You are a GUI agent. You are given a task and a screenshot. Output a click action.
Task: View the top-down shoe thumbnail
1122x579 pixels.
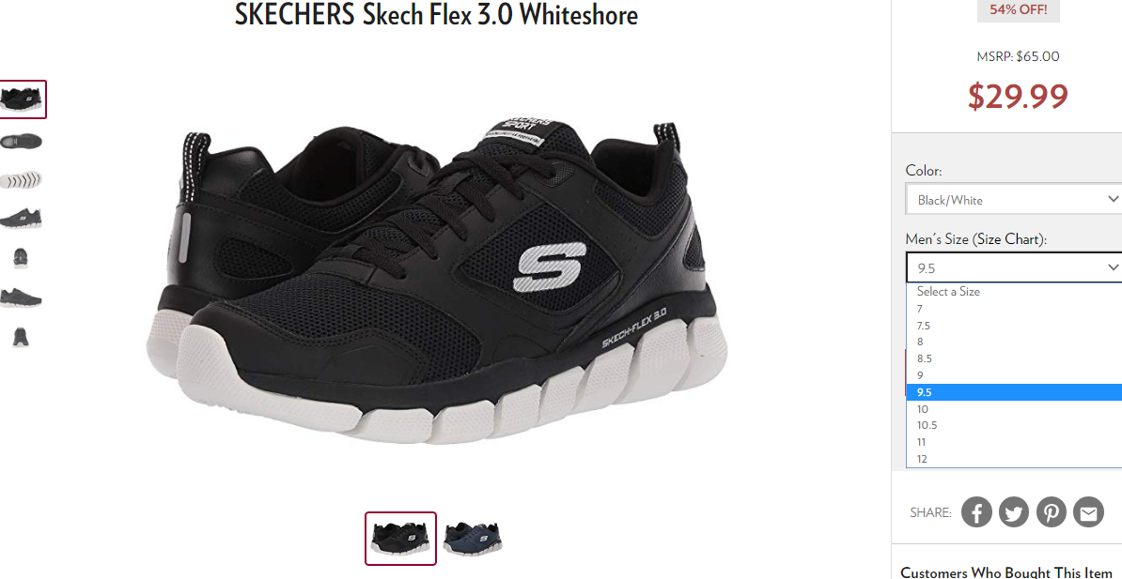(21, 141)
